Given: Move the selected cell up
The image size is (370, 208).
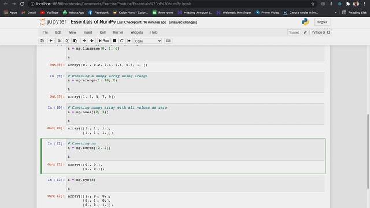Looking at the screenshot, I should 84,41.
